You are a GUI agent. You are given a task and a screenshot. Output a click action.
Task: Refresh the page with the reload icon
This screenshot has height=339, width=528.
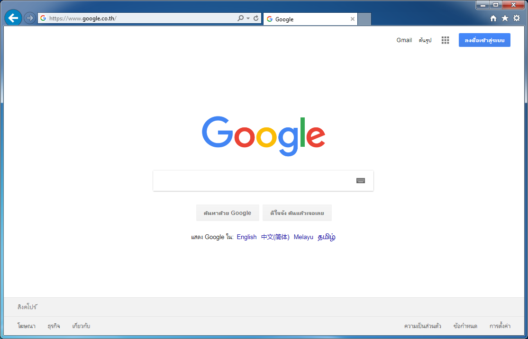coord(256,18)
